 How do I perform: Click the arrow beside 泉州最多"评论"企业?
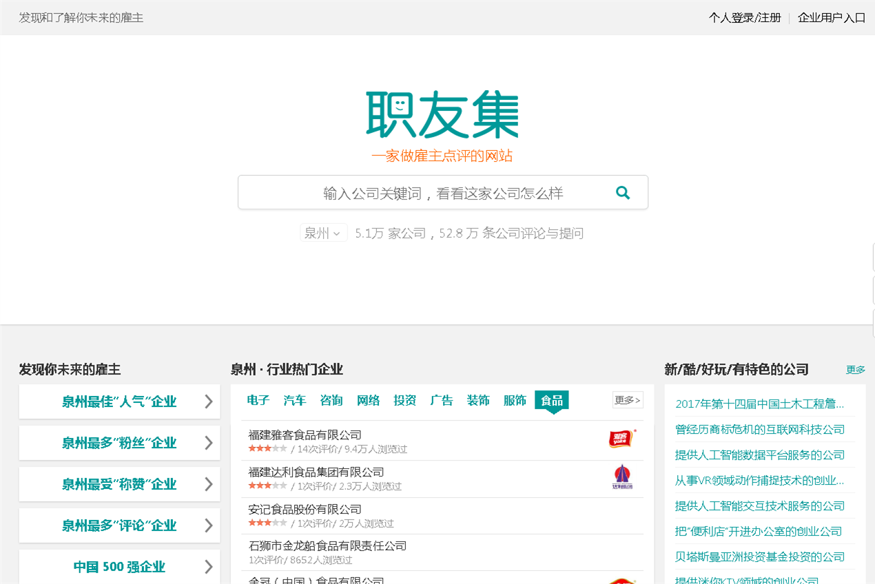[209, 525]
